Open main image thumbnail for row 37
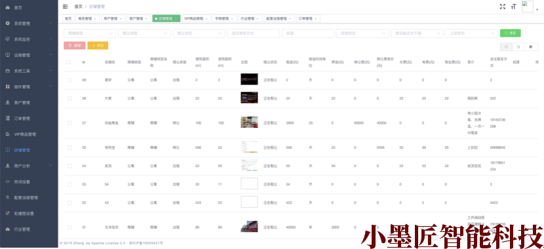544x249 pixels. point(249,122)
